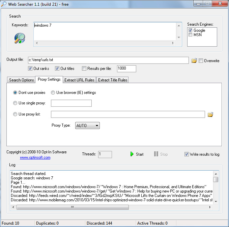Click the proxy list path field
Image resolution: width=229 pixels, height=227 pixels.
coord(128,114)
